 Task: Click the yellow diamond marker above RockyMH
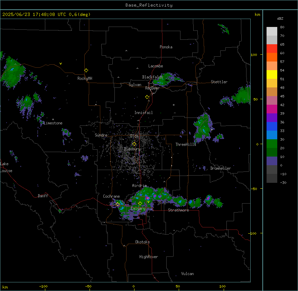pyautogui.click(x=86, y=71)
